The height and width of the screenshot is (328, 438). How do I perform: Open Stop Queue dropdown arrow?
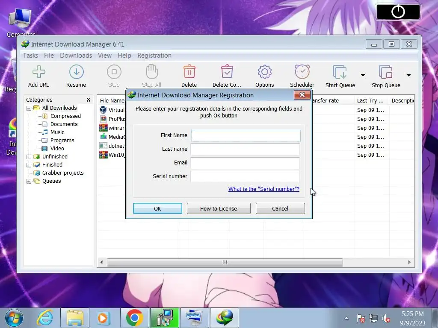tap(408, 75)
